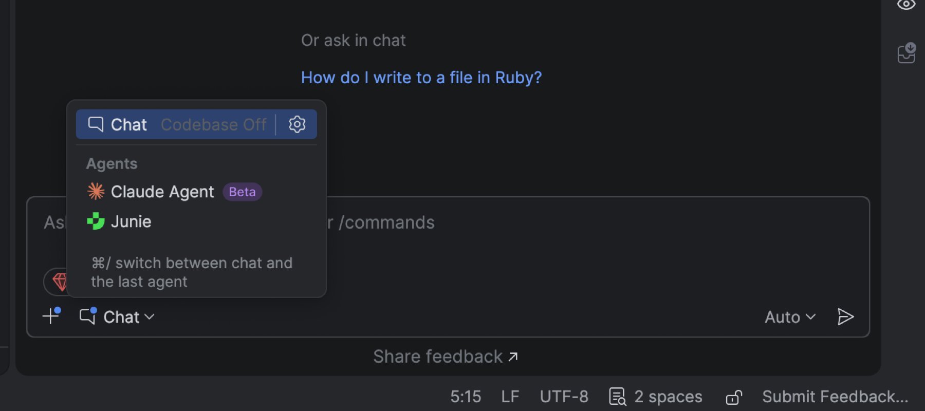
Task: Click the settings gear in the Chat row
Action: (x=297, y=124)
